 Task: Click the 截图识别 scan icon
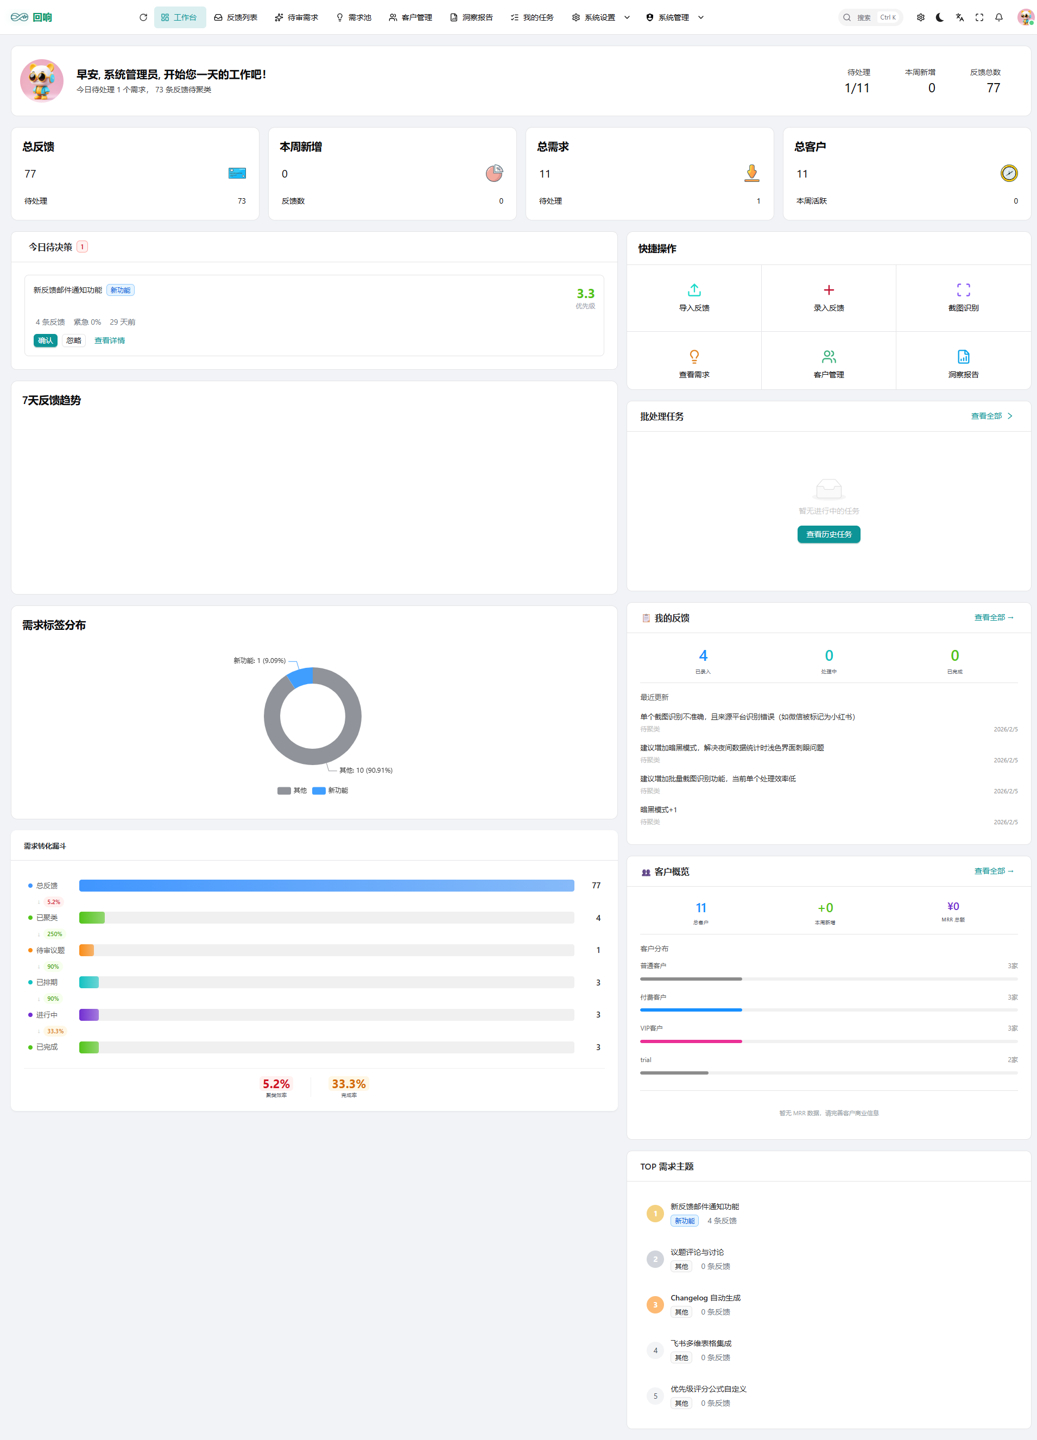click(963, 290)
